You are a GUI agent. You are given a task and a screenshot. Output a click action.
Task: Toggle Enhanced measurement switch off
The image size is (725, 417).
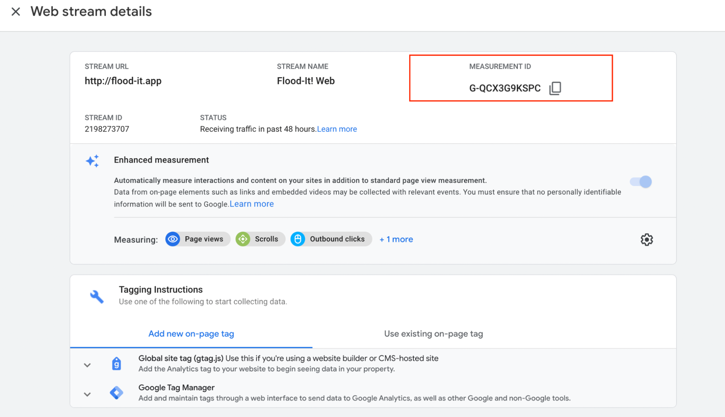(641, 182)
